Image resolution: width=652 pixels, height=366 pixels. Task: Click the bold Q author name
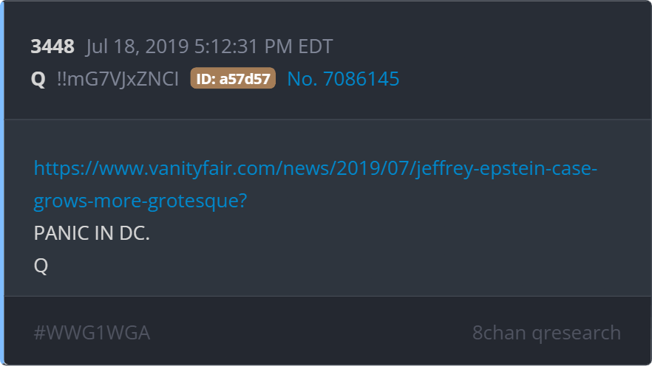38,79
